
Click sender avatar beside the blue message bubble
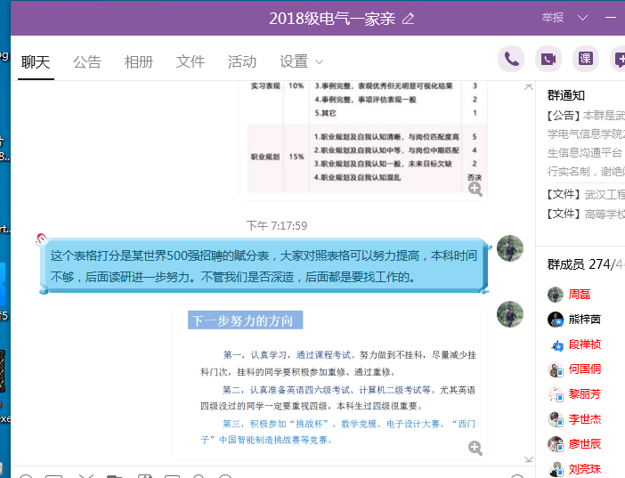click(x=510, y=248)
